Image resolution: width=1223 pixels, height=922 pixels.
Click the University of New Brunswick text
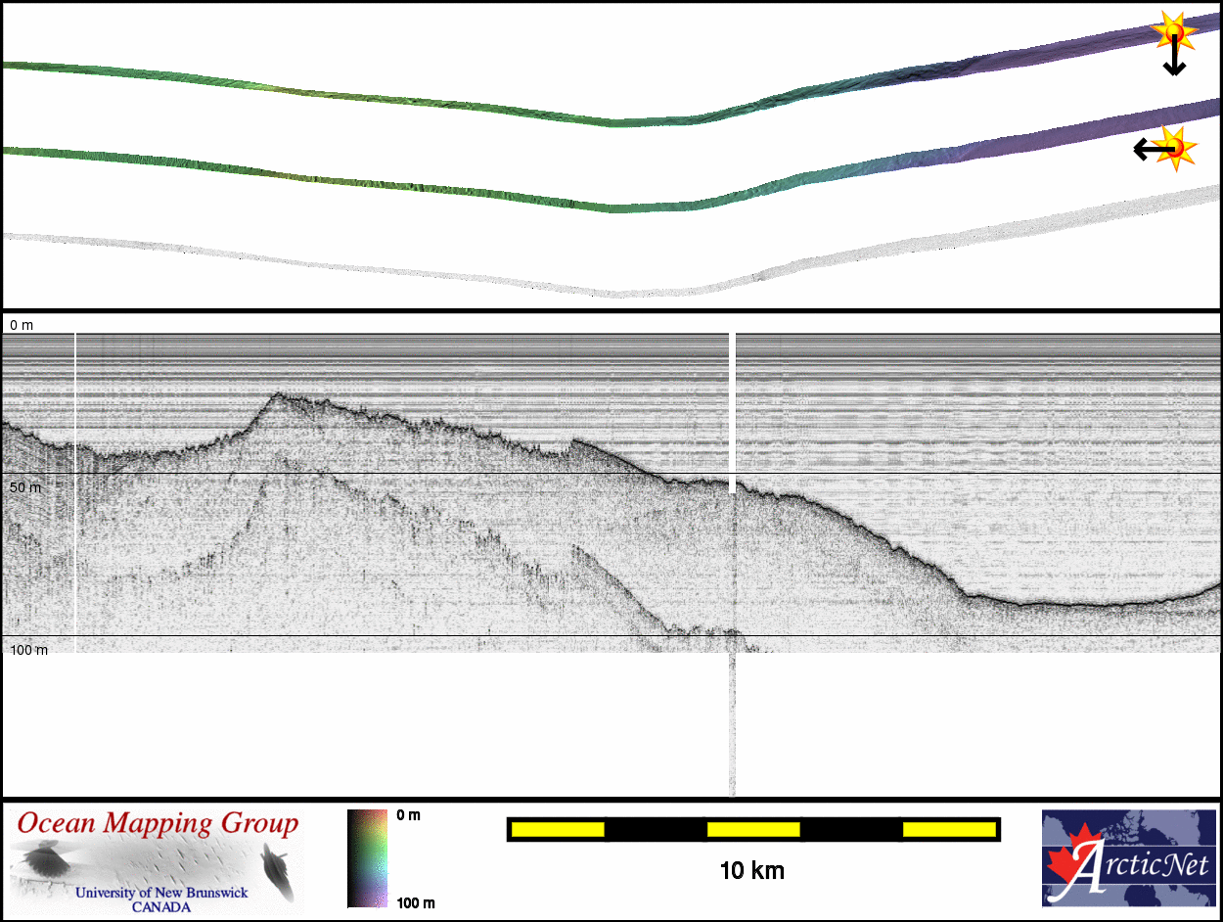tap(161, 893)
